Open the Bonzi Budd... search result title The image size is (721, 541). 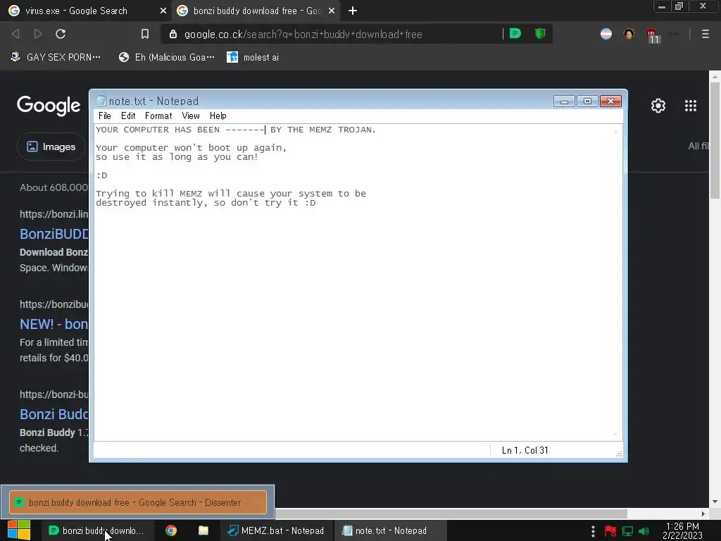click(54, 414)
